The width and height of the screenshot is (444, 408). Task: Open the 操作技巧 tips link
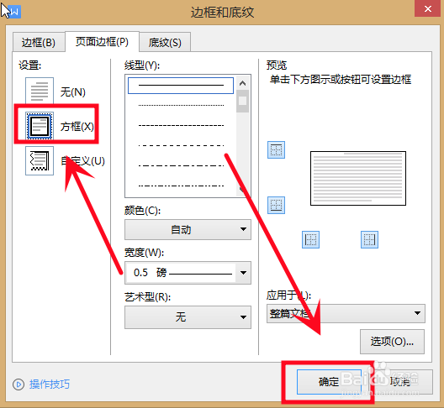pyautogui.click(x=50, y=384)
